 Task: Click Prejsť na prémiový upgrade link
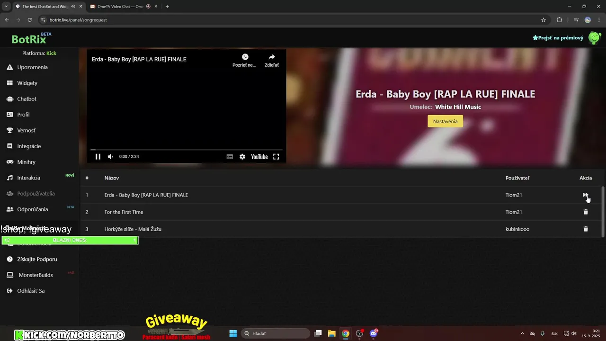coord(558,37)
